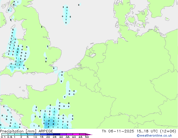Click the legend label '25'
Image resolution: width=178 pixels, height=138 pixels.
tap(54, 137)
